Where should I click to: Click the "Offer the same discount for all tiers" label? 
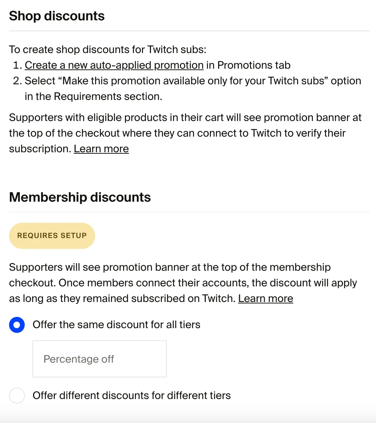point(117,325)
